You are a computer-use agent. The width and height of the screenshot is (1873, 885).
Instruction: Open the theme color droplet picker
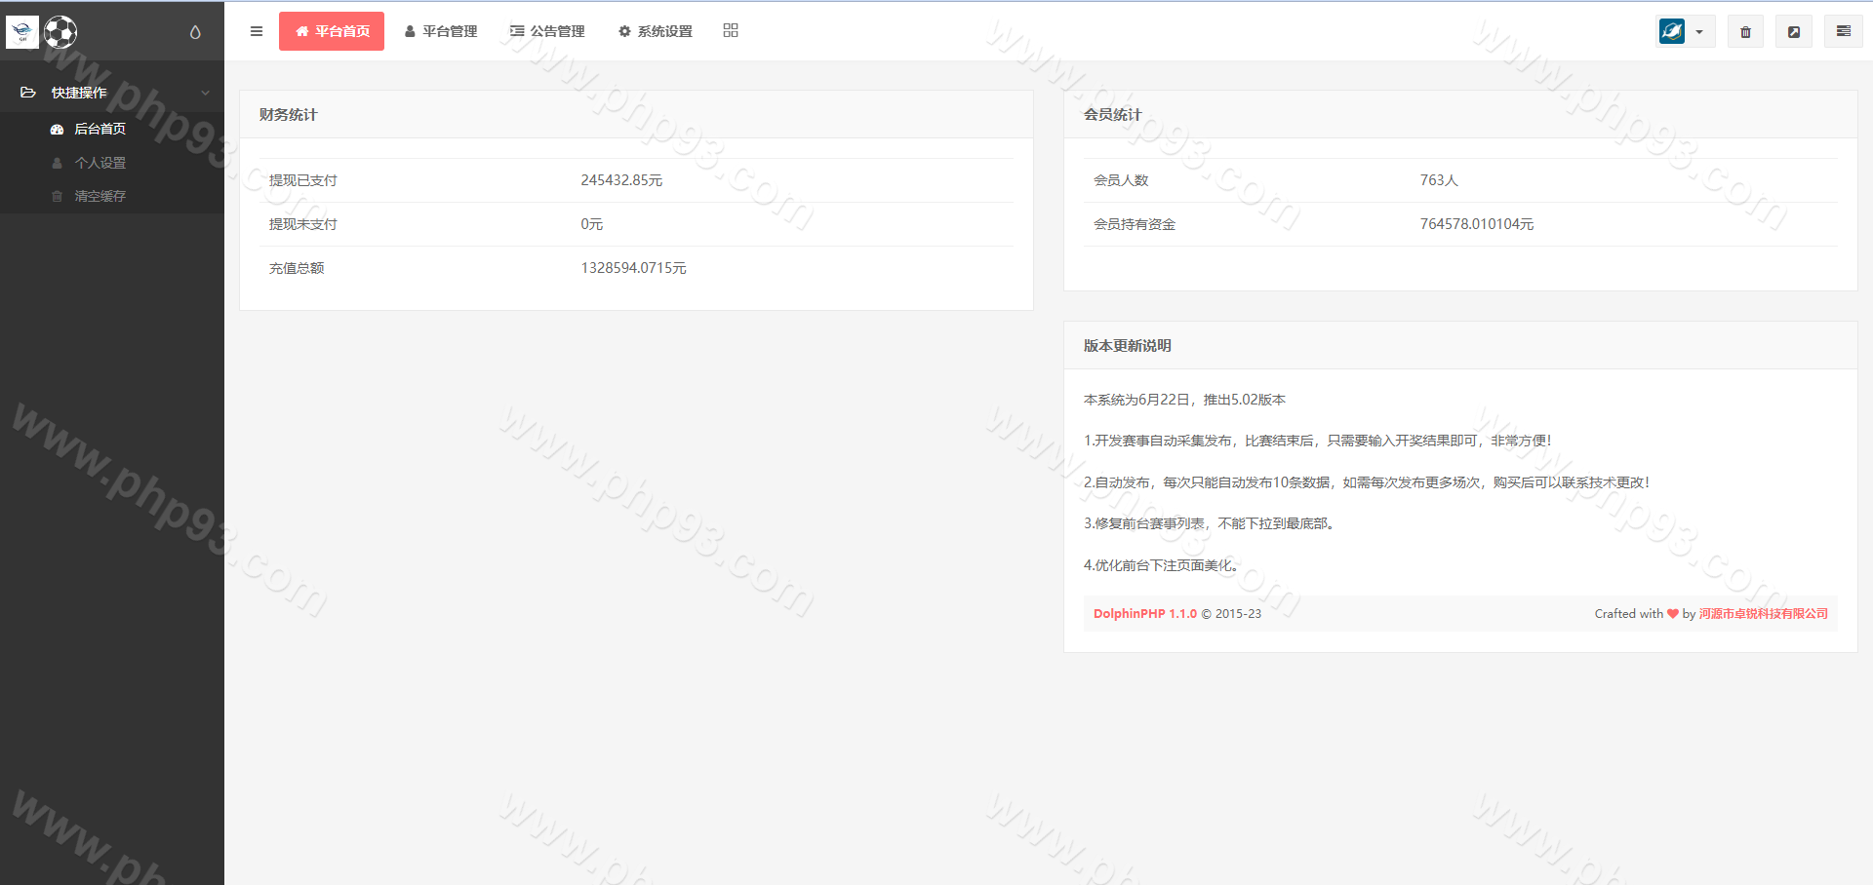(x=195, y=32)
